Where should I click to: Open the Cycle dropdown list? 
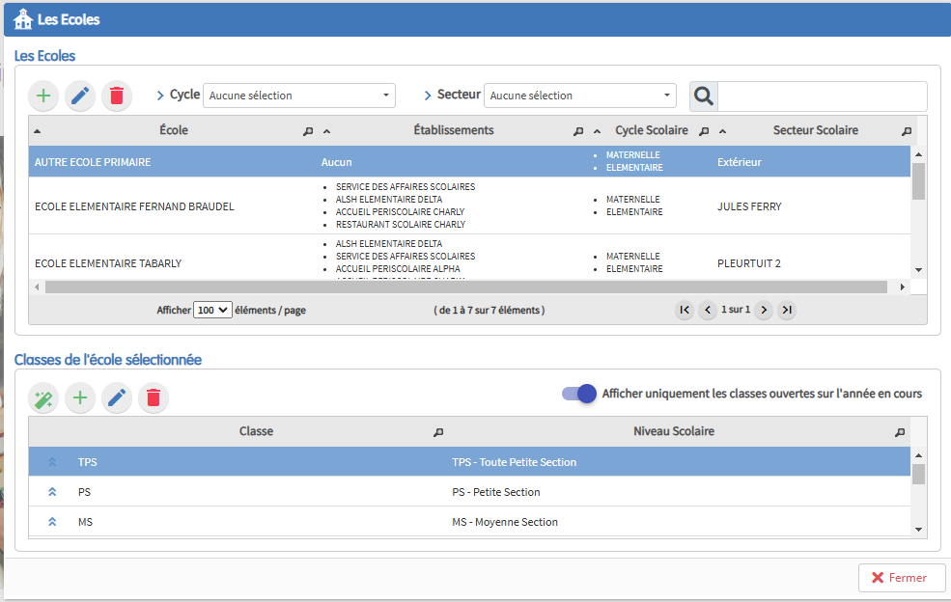(x=299, y=96)
